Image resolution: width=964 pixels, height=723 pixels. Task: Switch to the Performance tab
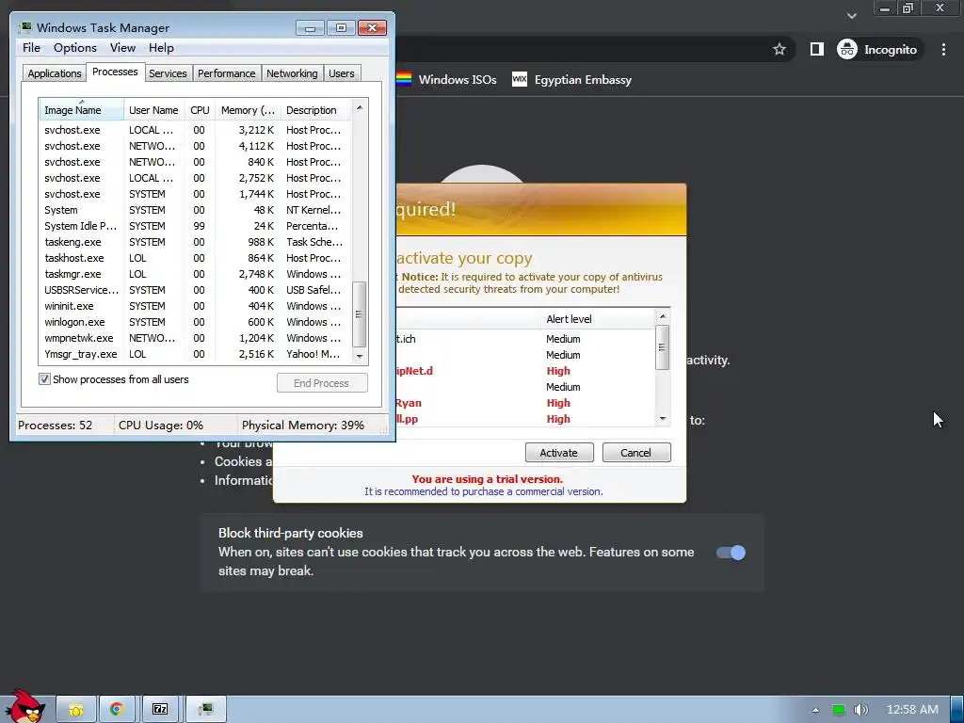coord(226,73)
